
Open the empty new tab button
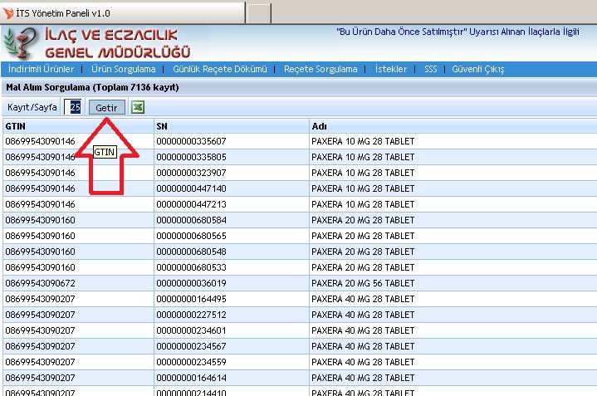click(x=259, y=13)
